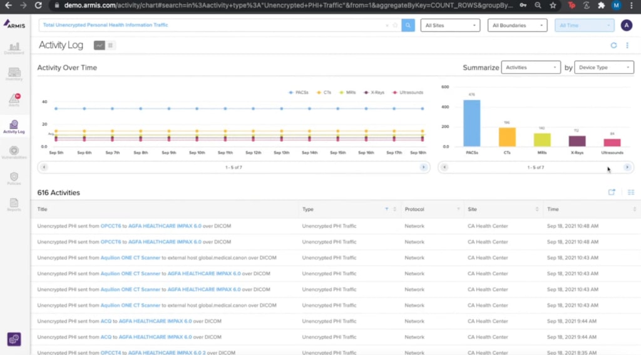The image size is (641, 355).
Task: Previous page arrow of line chart pager
Action: pyautogui.click(x=44, y=167)
